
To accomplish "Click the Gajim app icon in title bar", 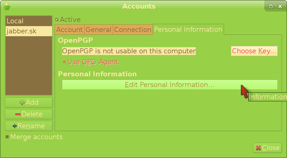I will pos(7,6).
